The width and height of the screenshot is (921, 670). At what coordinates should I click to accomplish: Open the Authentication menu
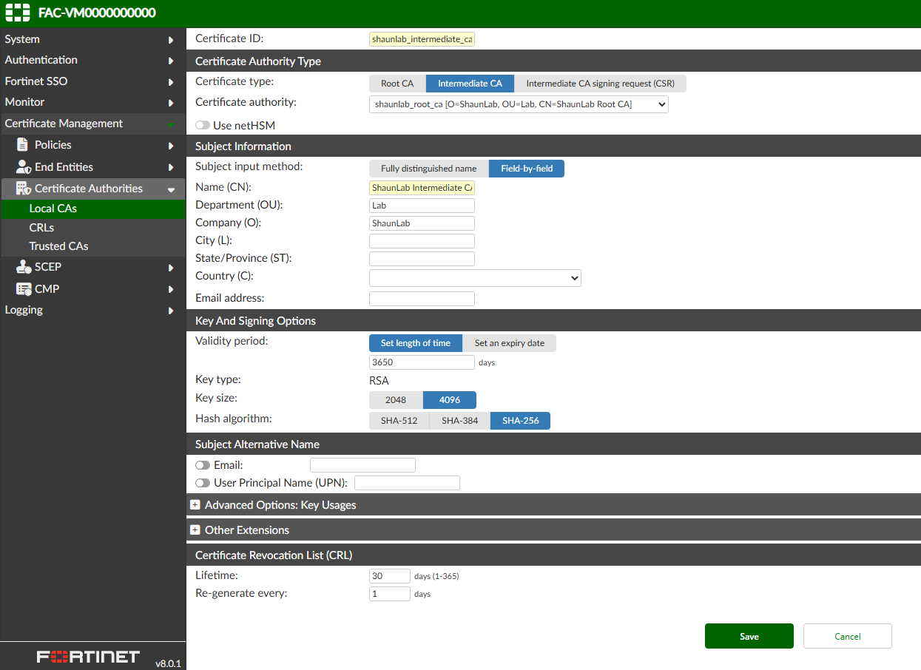tap(92, 60)
